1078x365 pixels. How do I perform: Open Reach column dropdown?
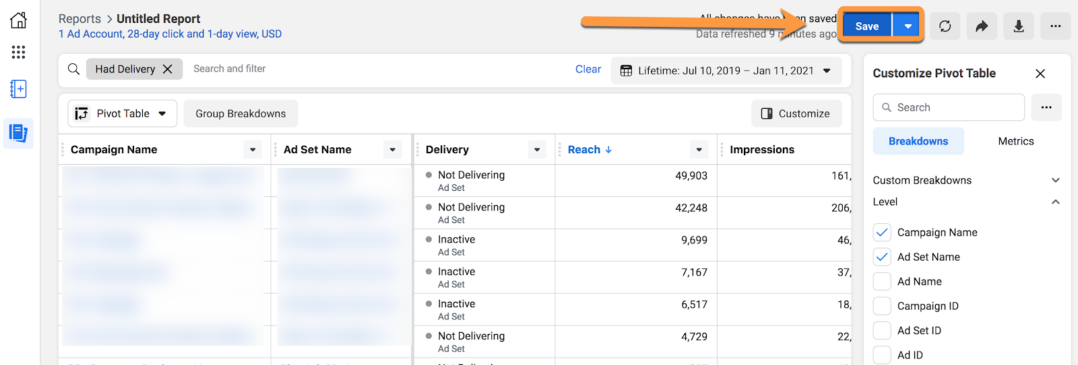click(699, 150)
